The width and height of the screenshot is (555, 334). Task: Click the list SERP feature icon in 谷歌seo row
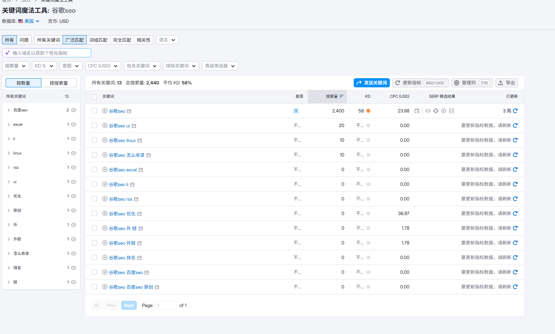451,111
